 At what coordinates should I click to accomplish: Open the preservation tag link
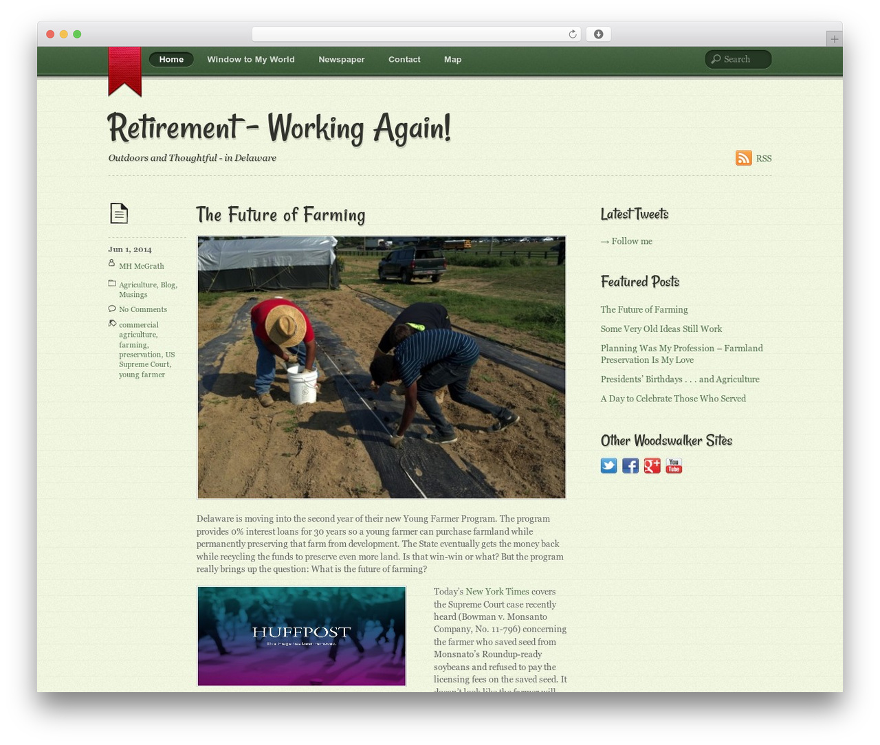[140, 355]
